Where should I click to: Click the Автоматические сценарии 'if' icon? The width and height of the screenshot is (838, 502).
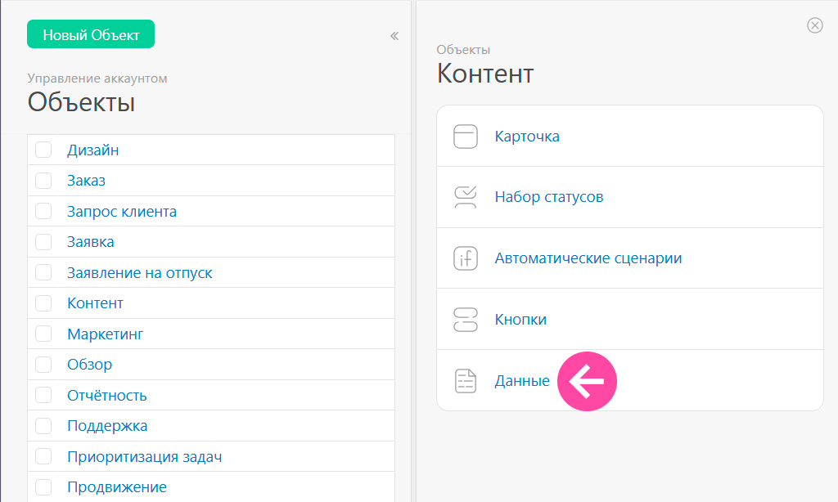pos(465,258)
